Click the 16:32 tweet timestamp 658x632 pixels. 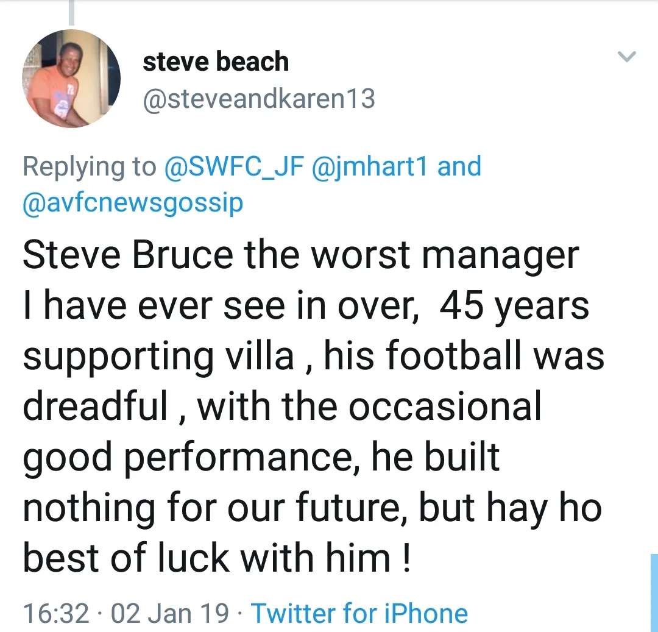point(55,612)
